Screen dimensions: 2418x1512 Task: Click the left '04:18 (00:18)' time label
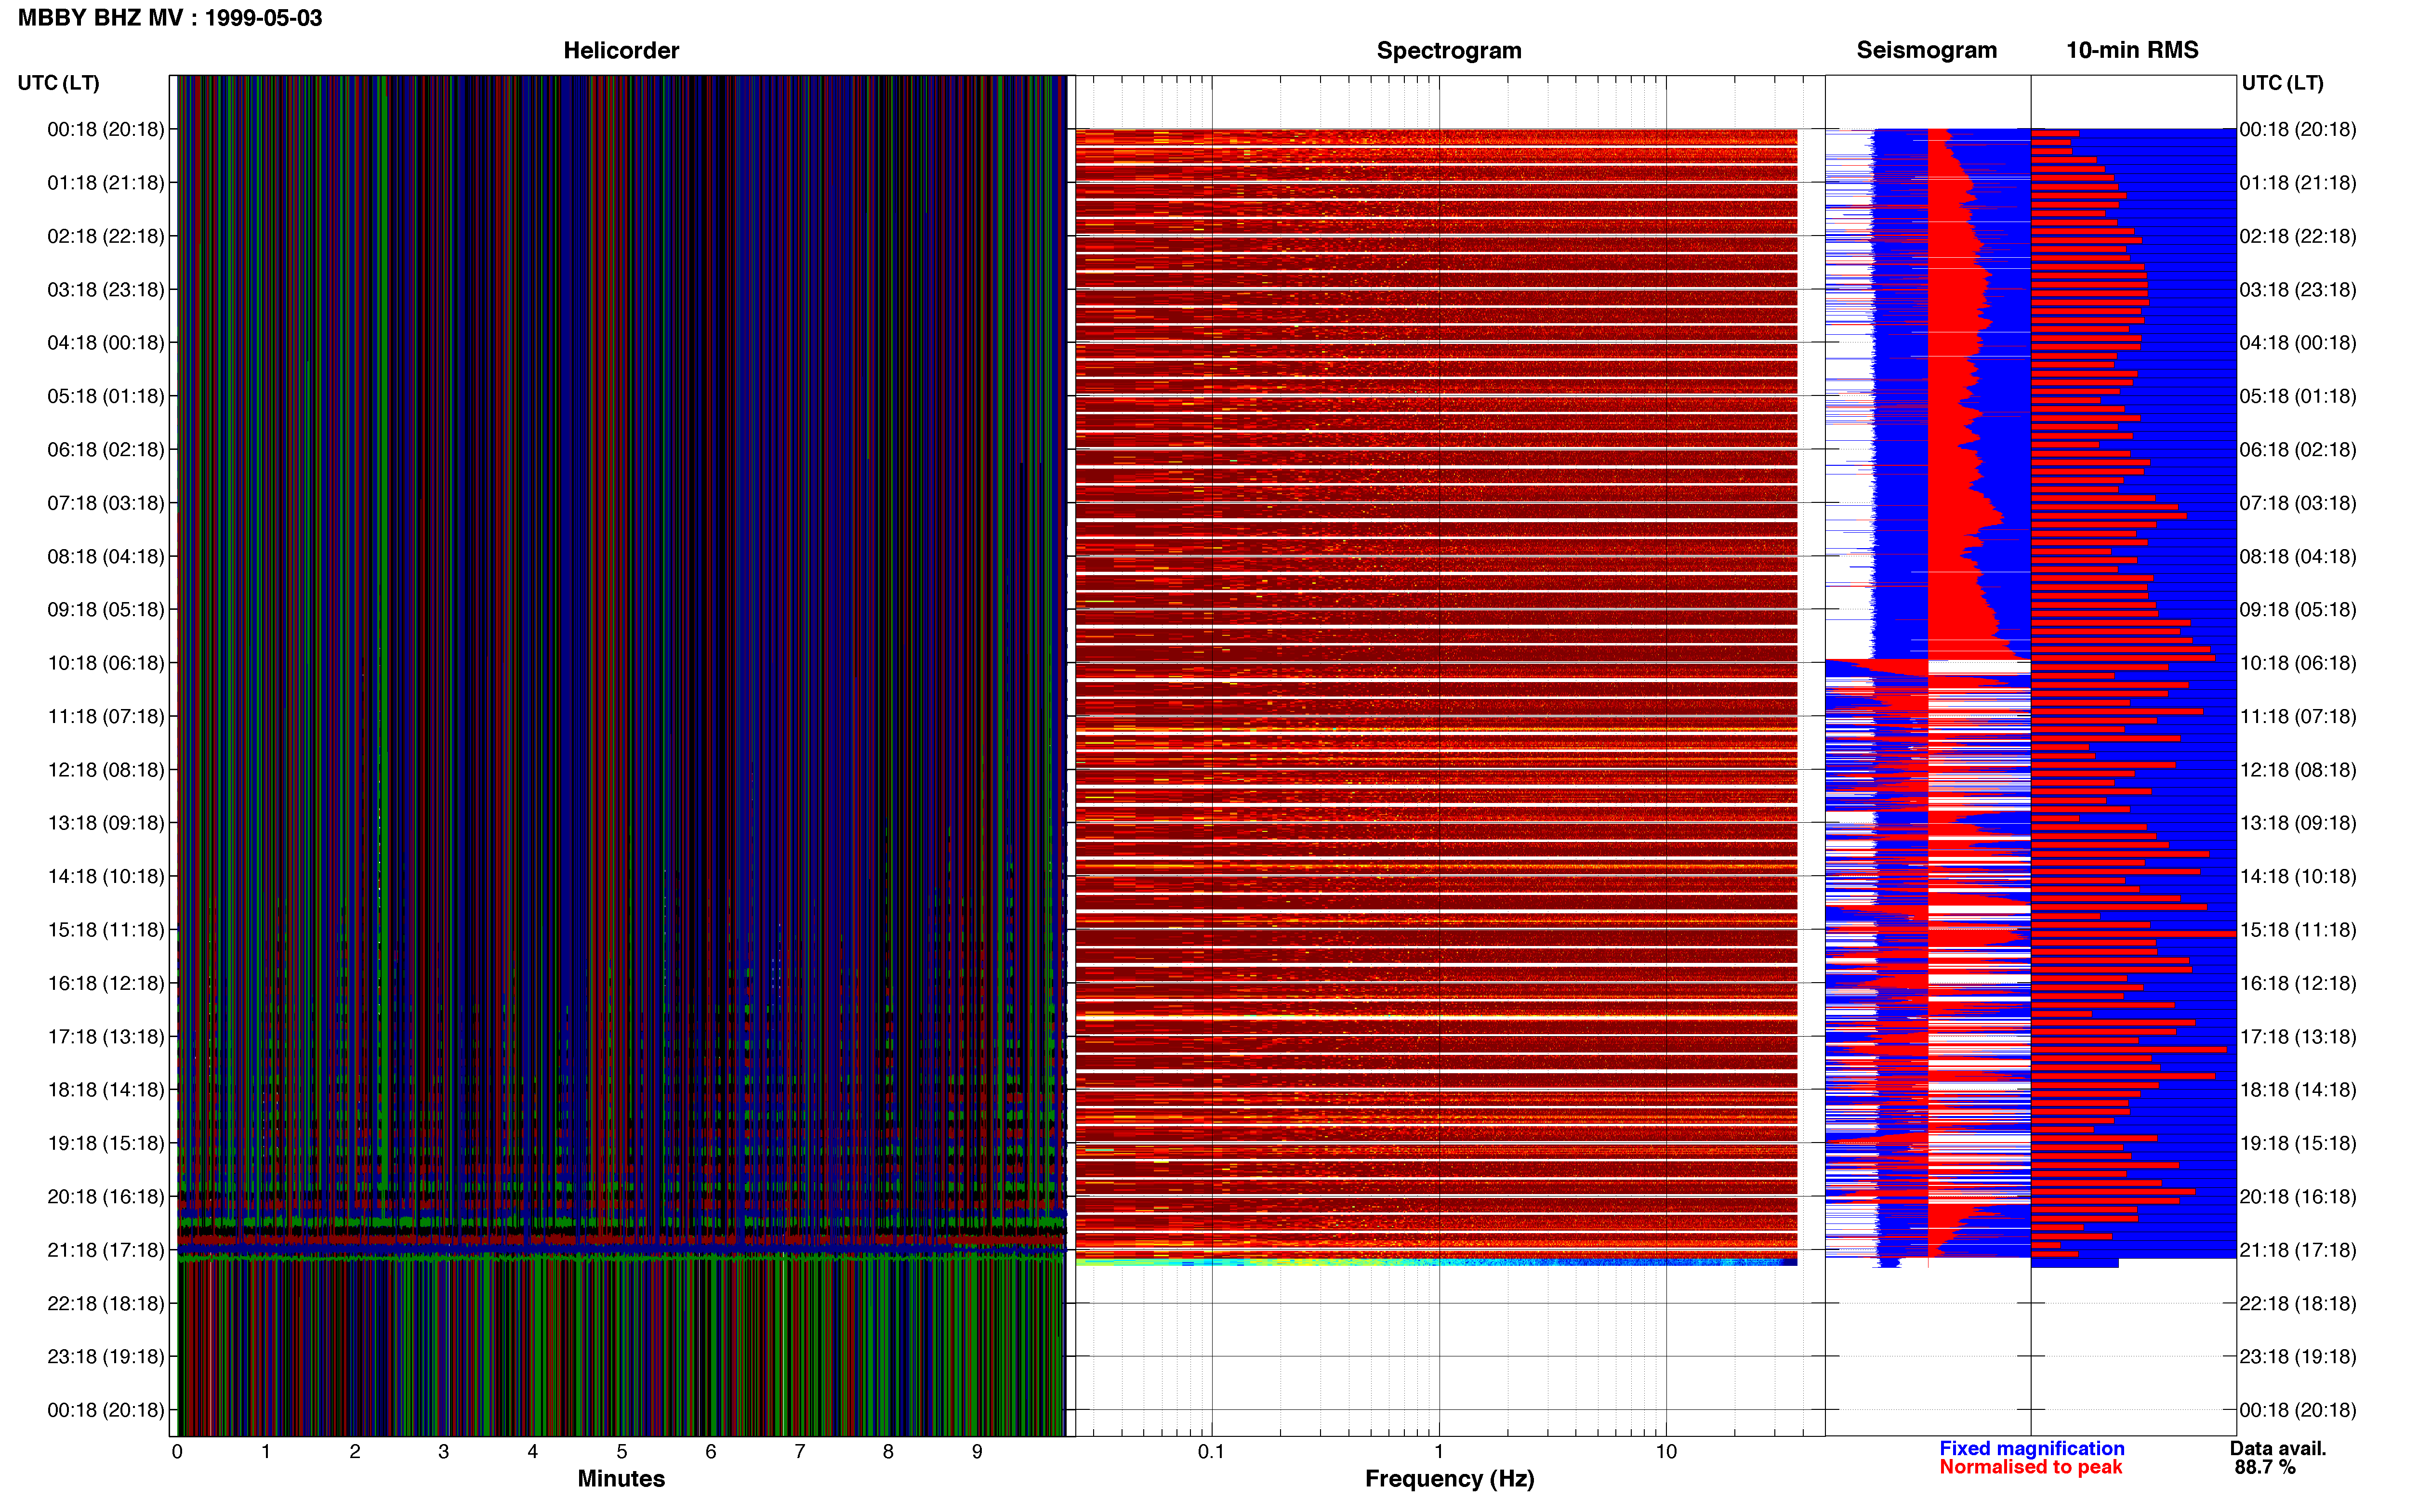(x=106, y=343)
